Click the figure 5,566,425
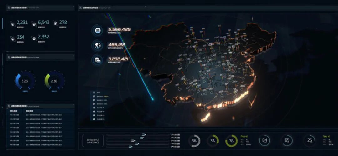The width and height of the screenshot is (338, 156). point(120,29)
